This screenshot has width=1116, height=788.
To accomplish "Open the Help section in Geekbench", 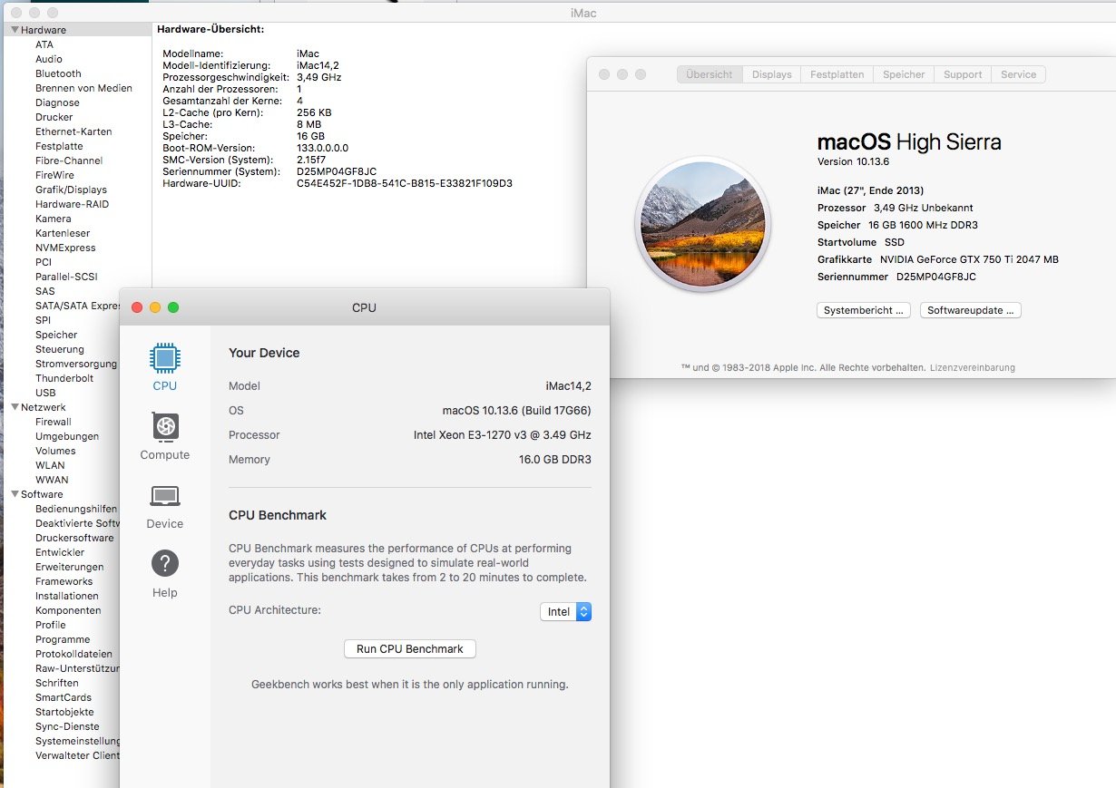I will 165,564.
